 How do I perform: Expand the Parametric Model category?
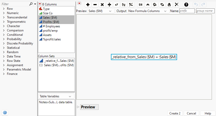pyautogui.click(x=4, y=69)
